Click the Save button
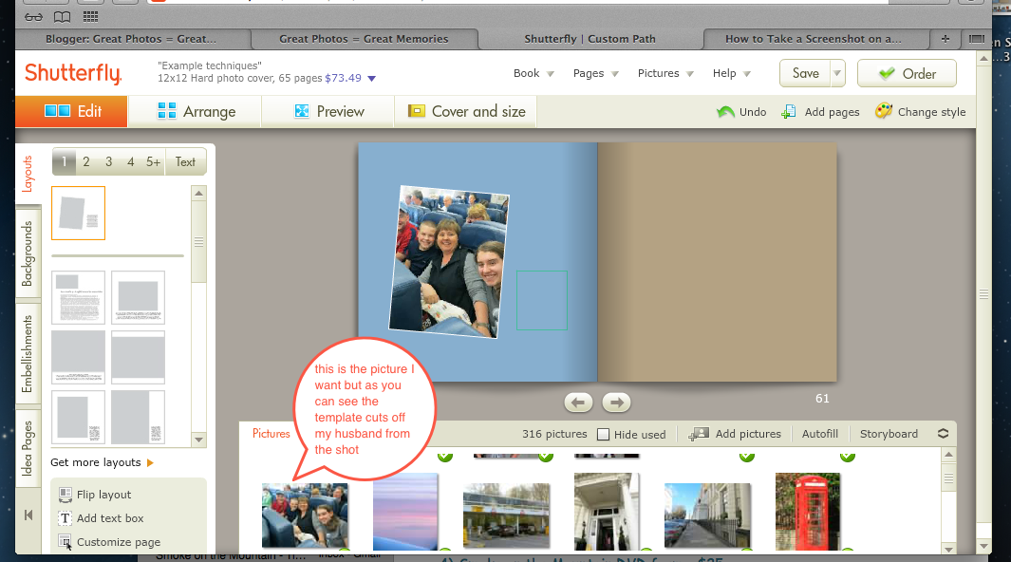Image resolution: width=1011 pixels, height=562 pixels. (805, 73)
